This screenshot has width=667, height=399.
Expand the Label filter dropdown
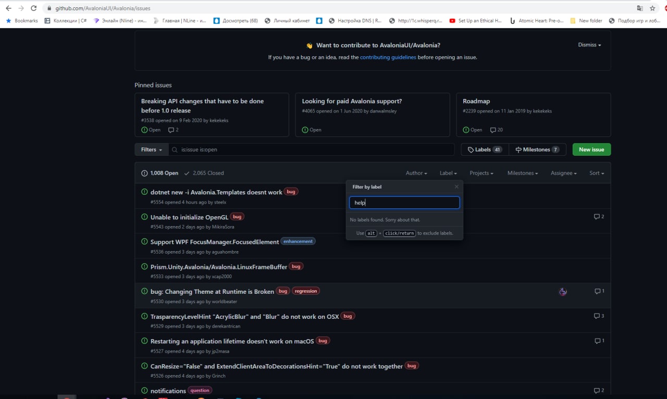pyautogui.click(x=448, y=173)
